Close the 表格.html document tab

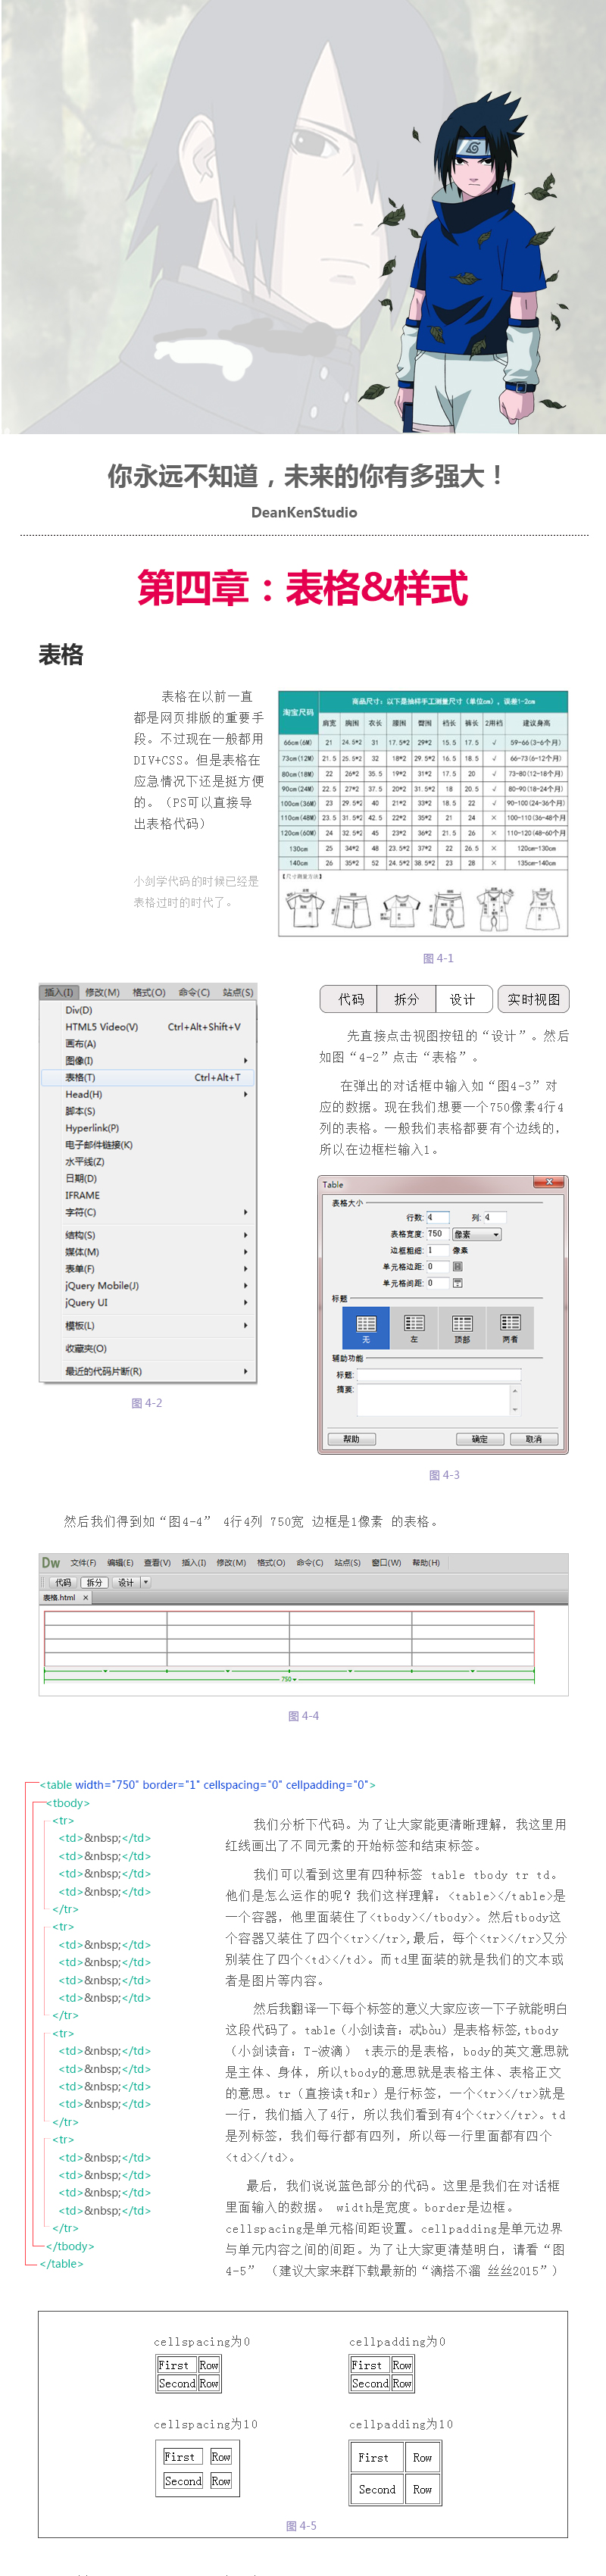pyautogui.click(x=85, y=1597)
